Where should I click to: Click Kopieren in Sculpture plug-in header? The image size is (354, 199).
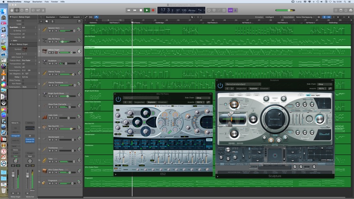click(x=253, y=89)
